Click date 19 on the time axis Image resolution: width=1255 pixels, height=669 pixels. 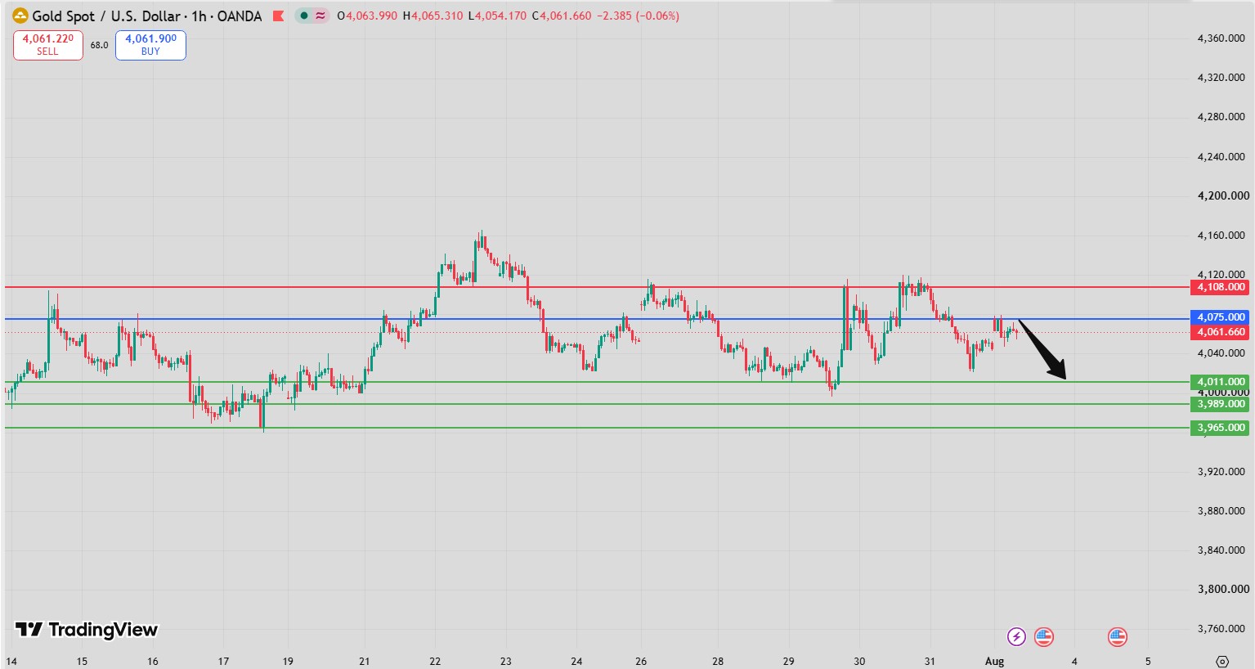click(288, 661)
